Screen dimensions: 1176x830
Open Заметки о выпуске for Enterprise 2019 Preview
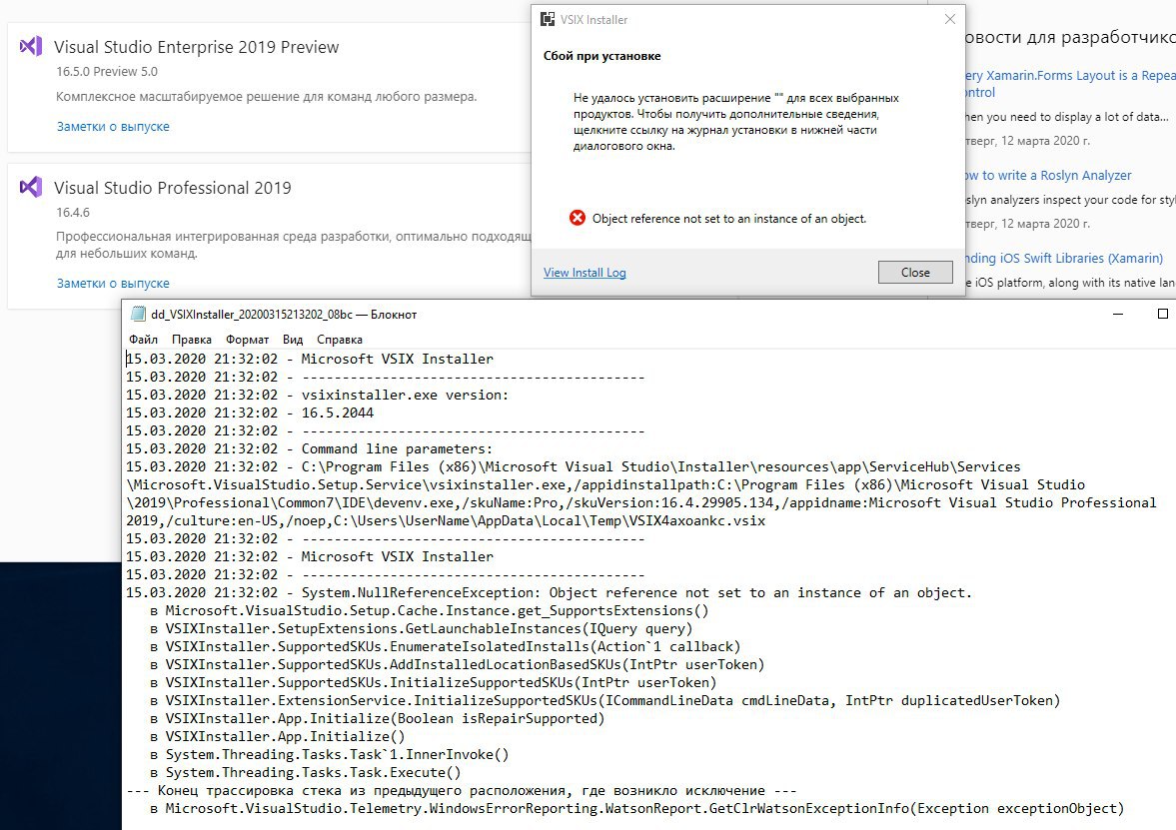(x=113, y=127)
